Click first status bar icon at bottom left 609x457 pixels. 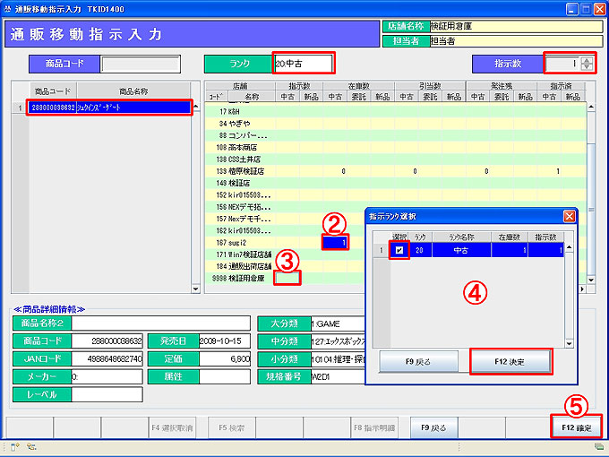(x=14, y=447)
